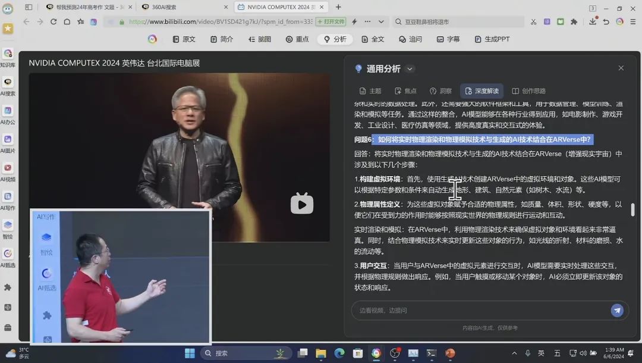Click the picture-in-picture presenter thumbnail

pyautogui.click(x=121, y=277)
